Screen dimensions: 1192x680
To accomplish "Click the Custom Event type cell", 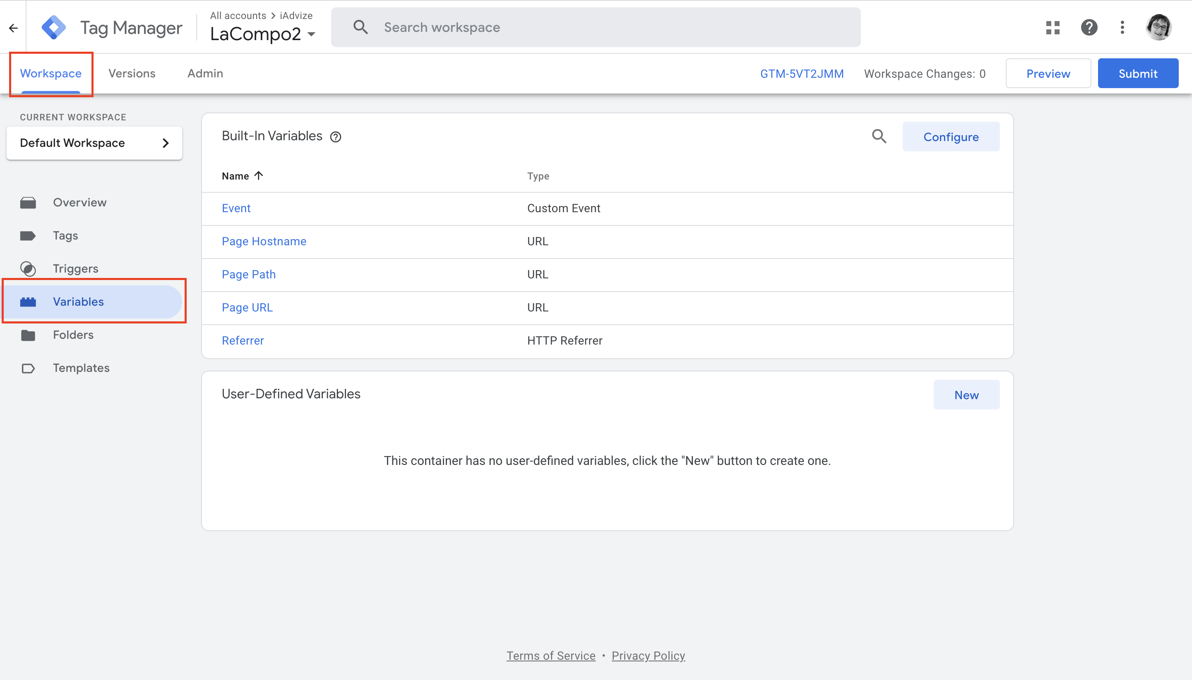I will point(564,208).
